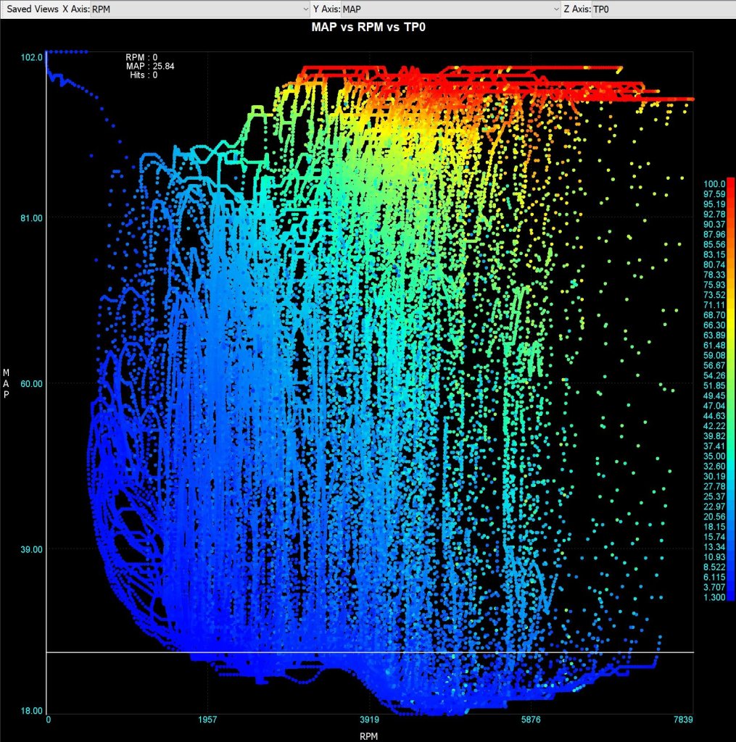Screen dimensions: 736x742
Task: Click the 100.0 value on the color legend
Action: 715,183
